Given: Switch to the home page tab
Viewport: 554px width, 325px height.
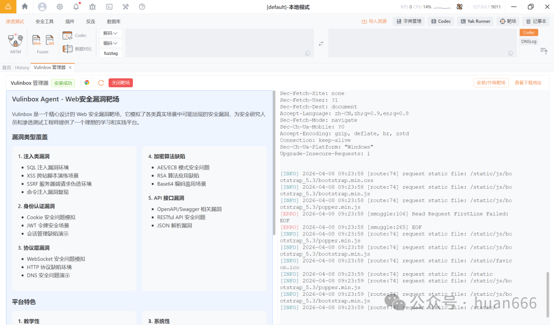Looking at the screenshot, I should click(x=7, y=68).
